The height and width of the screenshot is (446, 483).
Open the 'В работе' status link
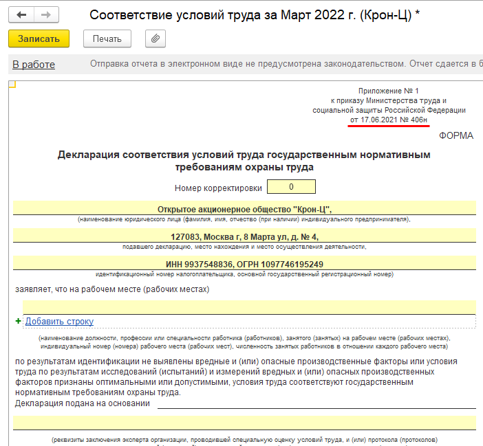click(34, 65)
